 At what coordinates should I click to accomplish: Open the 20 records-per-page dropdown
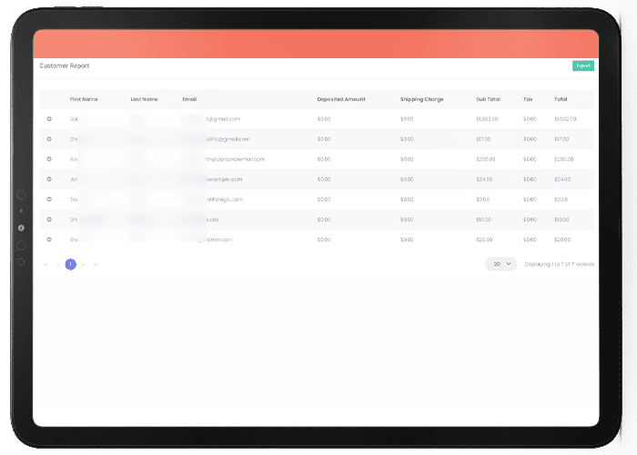500,264
